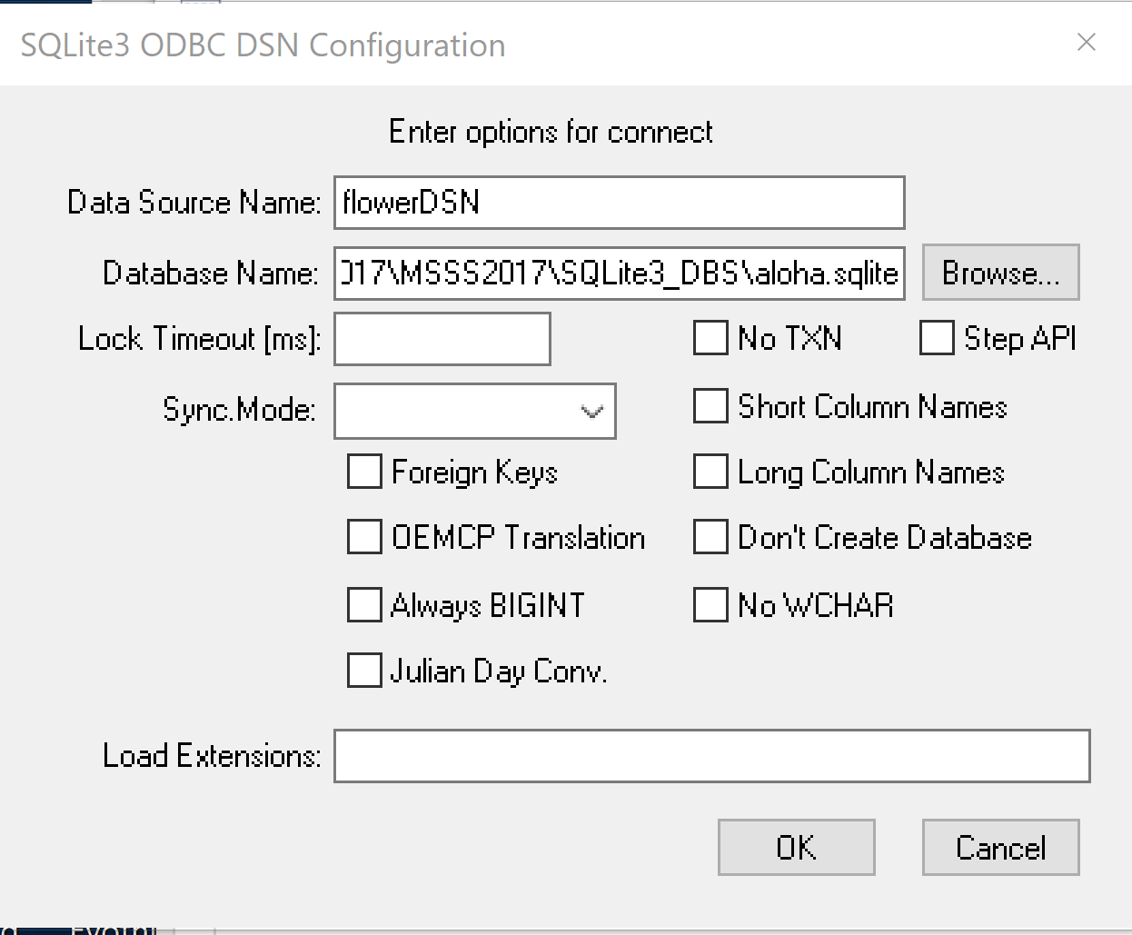1132x935 pixels.
Task: Check Long Column Names option
Action: 710,472
